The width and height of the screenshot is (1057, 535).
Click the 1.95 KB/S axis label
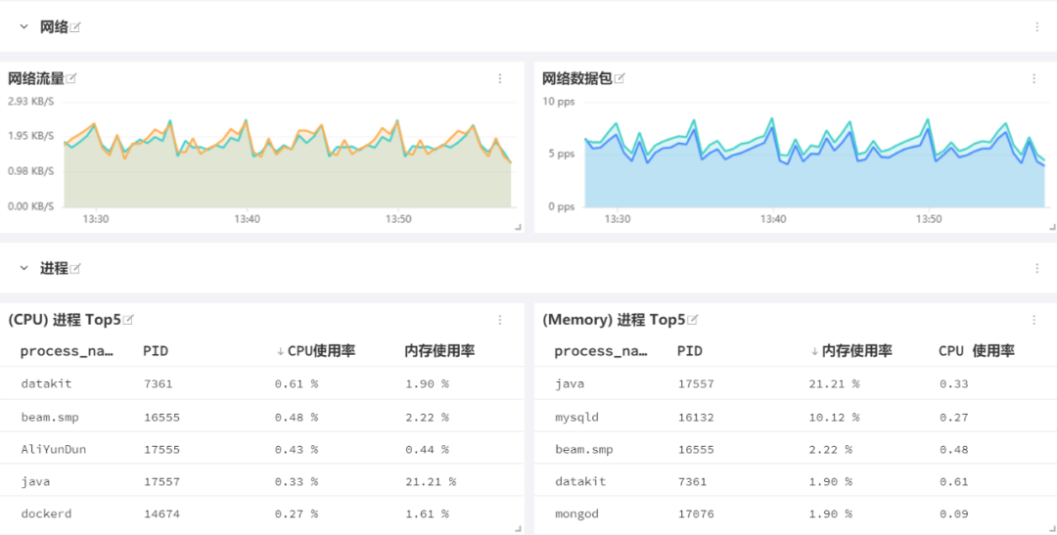click(31, 135)
